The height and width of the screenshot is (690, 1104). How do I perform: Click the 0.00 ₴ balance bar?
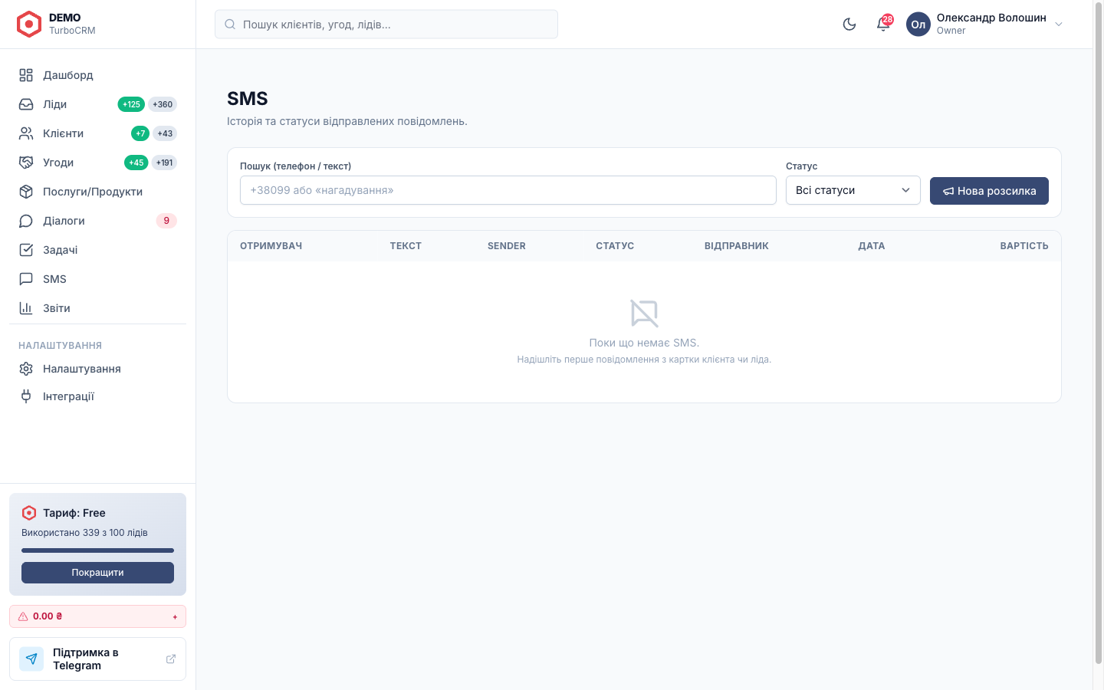(97, 616)
